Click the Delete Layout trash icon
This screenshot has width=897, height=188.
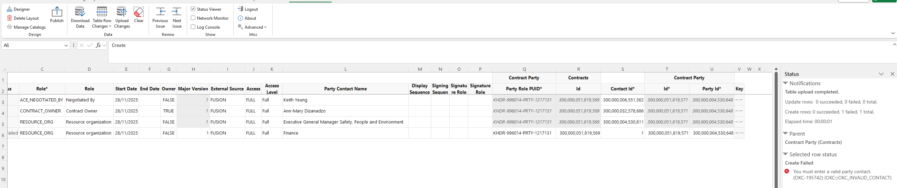pyautogui.click(x=10, y=18)
